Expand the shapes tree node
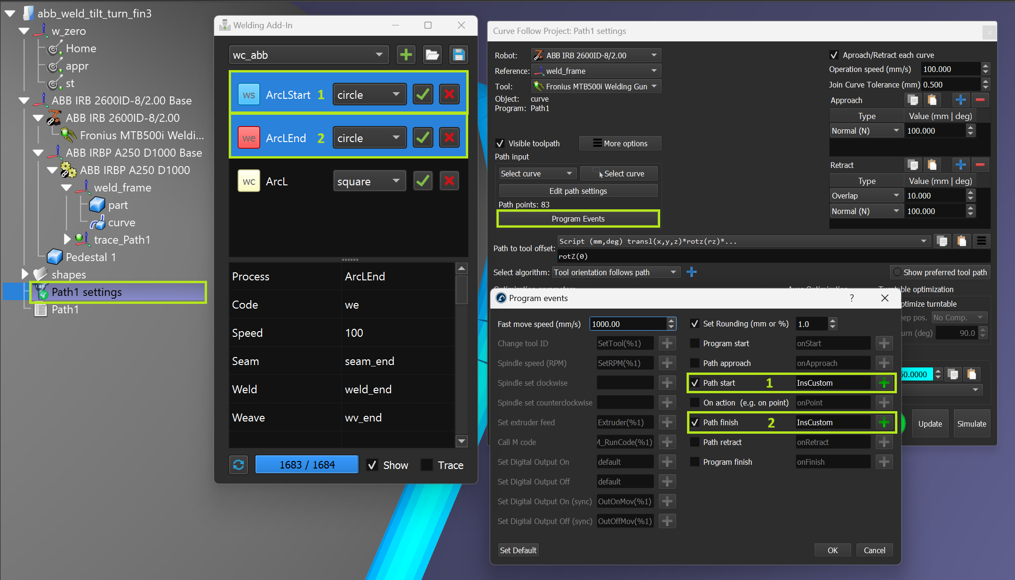Screen dimensions: 1015x580 25,274
